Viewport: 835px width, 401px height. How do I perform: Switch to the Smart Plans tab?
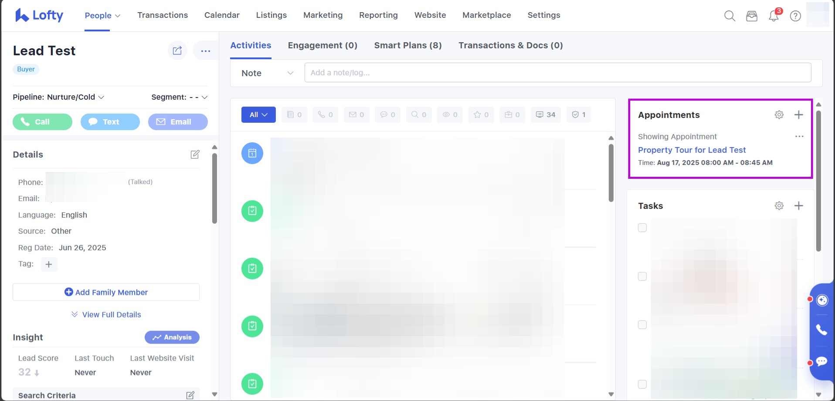pos(407,46)
